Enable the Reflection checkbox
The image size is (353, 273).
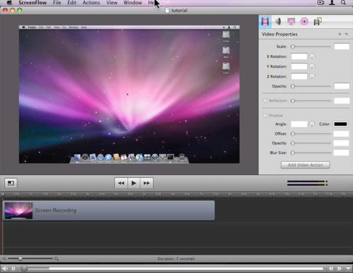[x=265, y=101]
